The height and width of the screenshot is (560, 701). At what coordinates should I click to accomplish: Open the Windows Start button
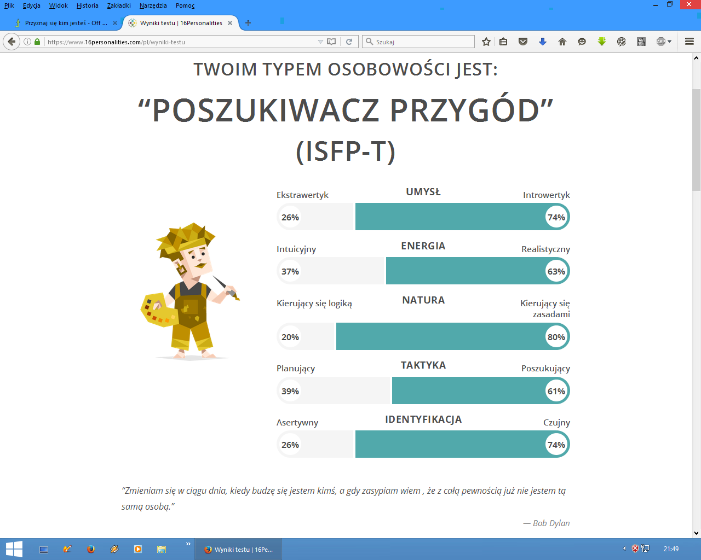tap(14, 549)
